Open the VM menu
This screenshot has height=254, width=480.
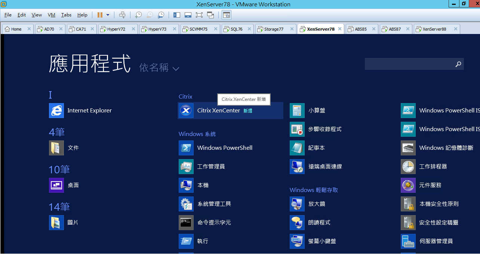[52, 15]
